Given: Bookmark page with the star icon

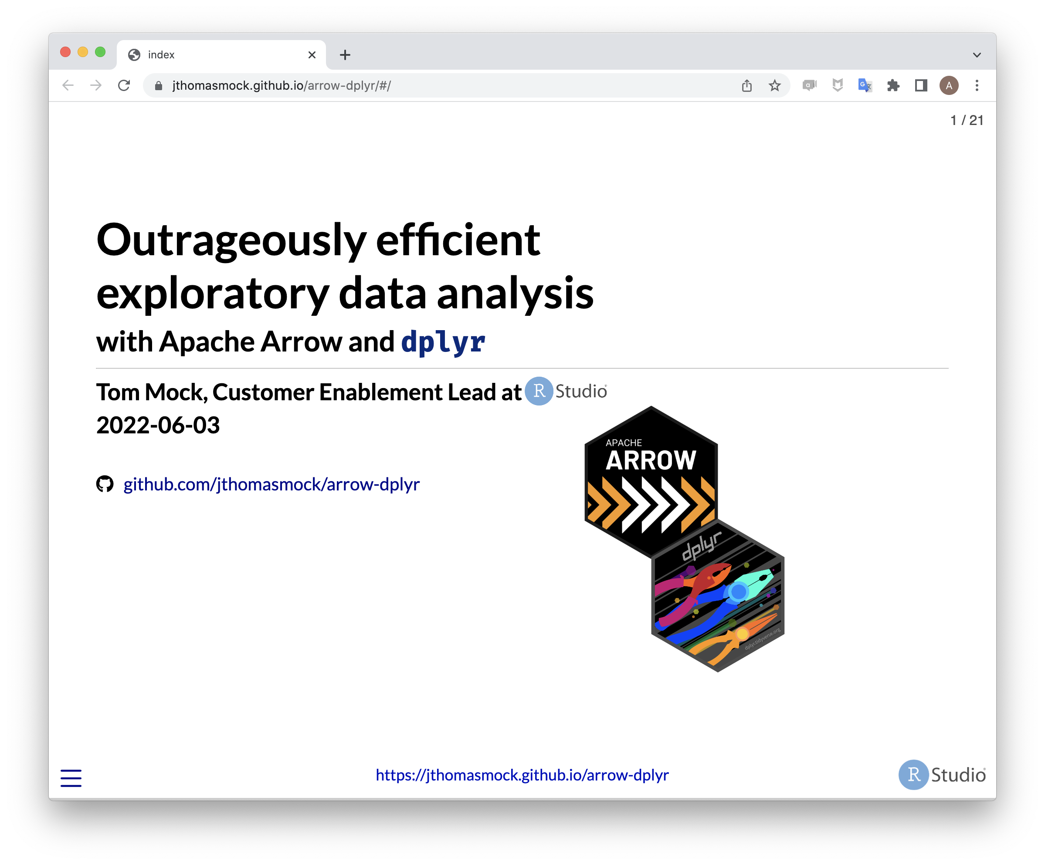Looking at the screenshot, I should [x=774, y=85].
